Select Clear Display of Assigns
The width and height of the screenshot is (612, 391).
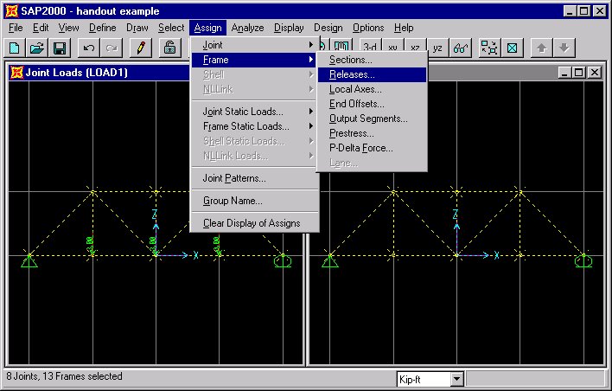point(254,223)
